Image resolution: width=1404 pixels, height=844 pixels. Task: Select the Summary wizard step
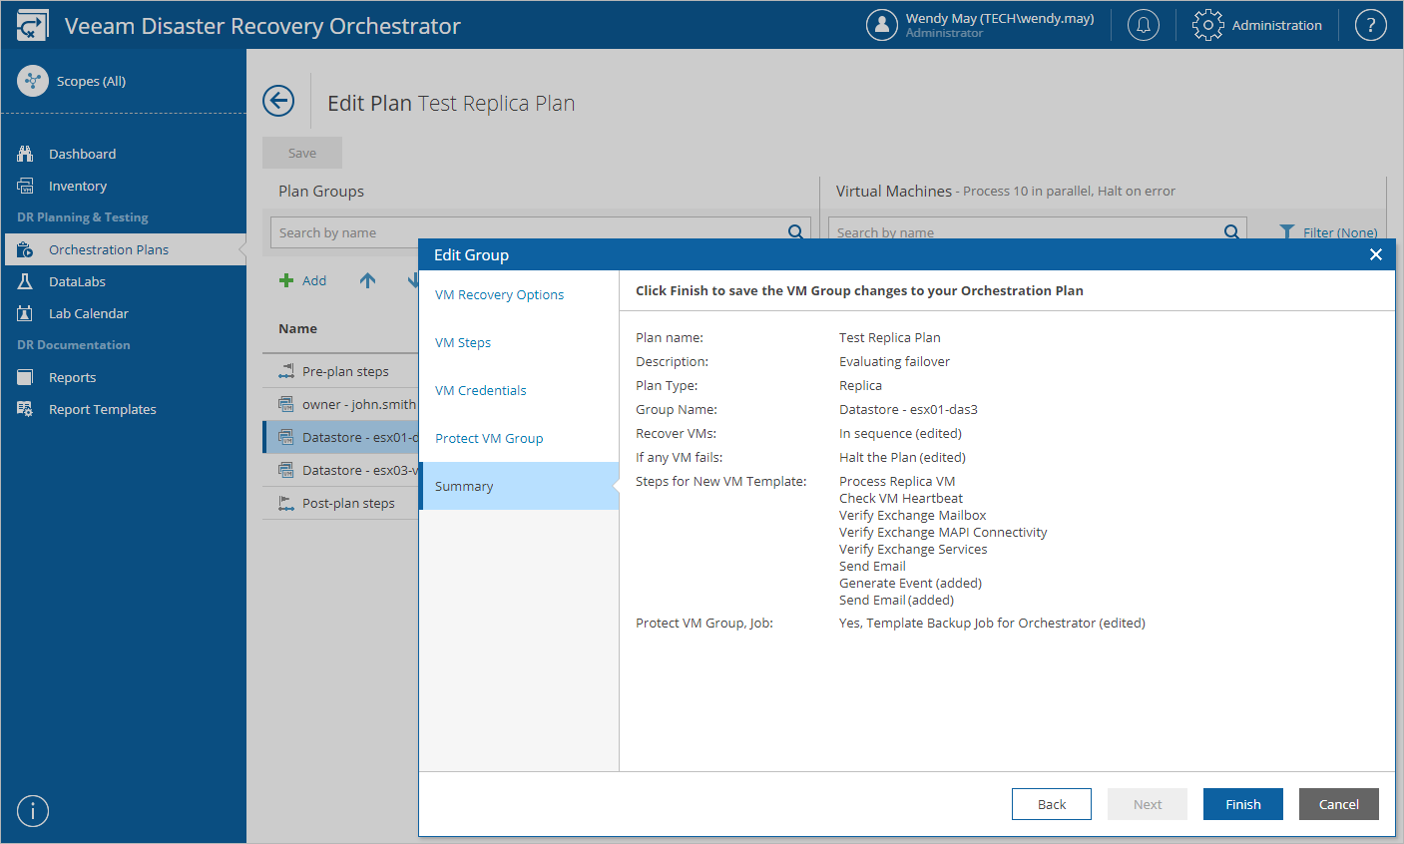click(519, 486)
